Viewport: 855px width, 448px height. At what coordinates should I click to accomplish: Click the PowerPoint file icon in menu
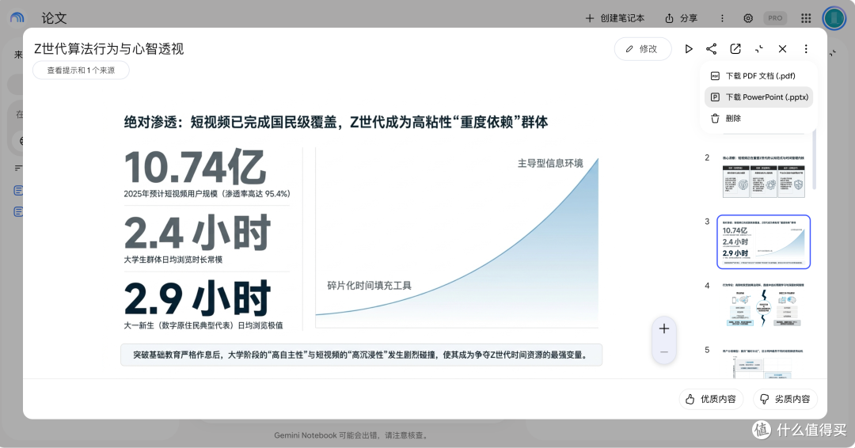715,97
